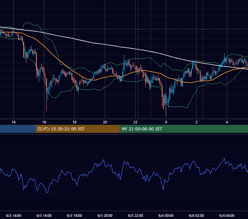Click the 6/3 16:00 time label
This screenshot has width=248, height=219.
point(44,215)
